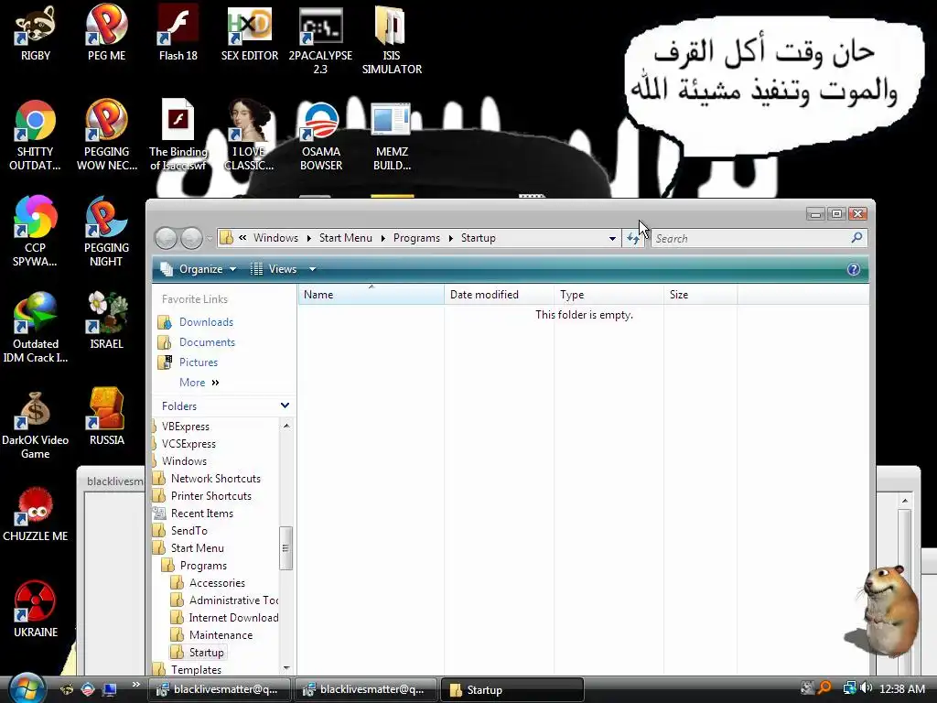
Task: Open the RIGBY desktop shortcut
Action: pos(36,34)
